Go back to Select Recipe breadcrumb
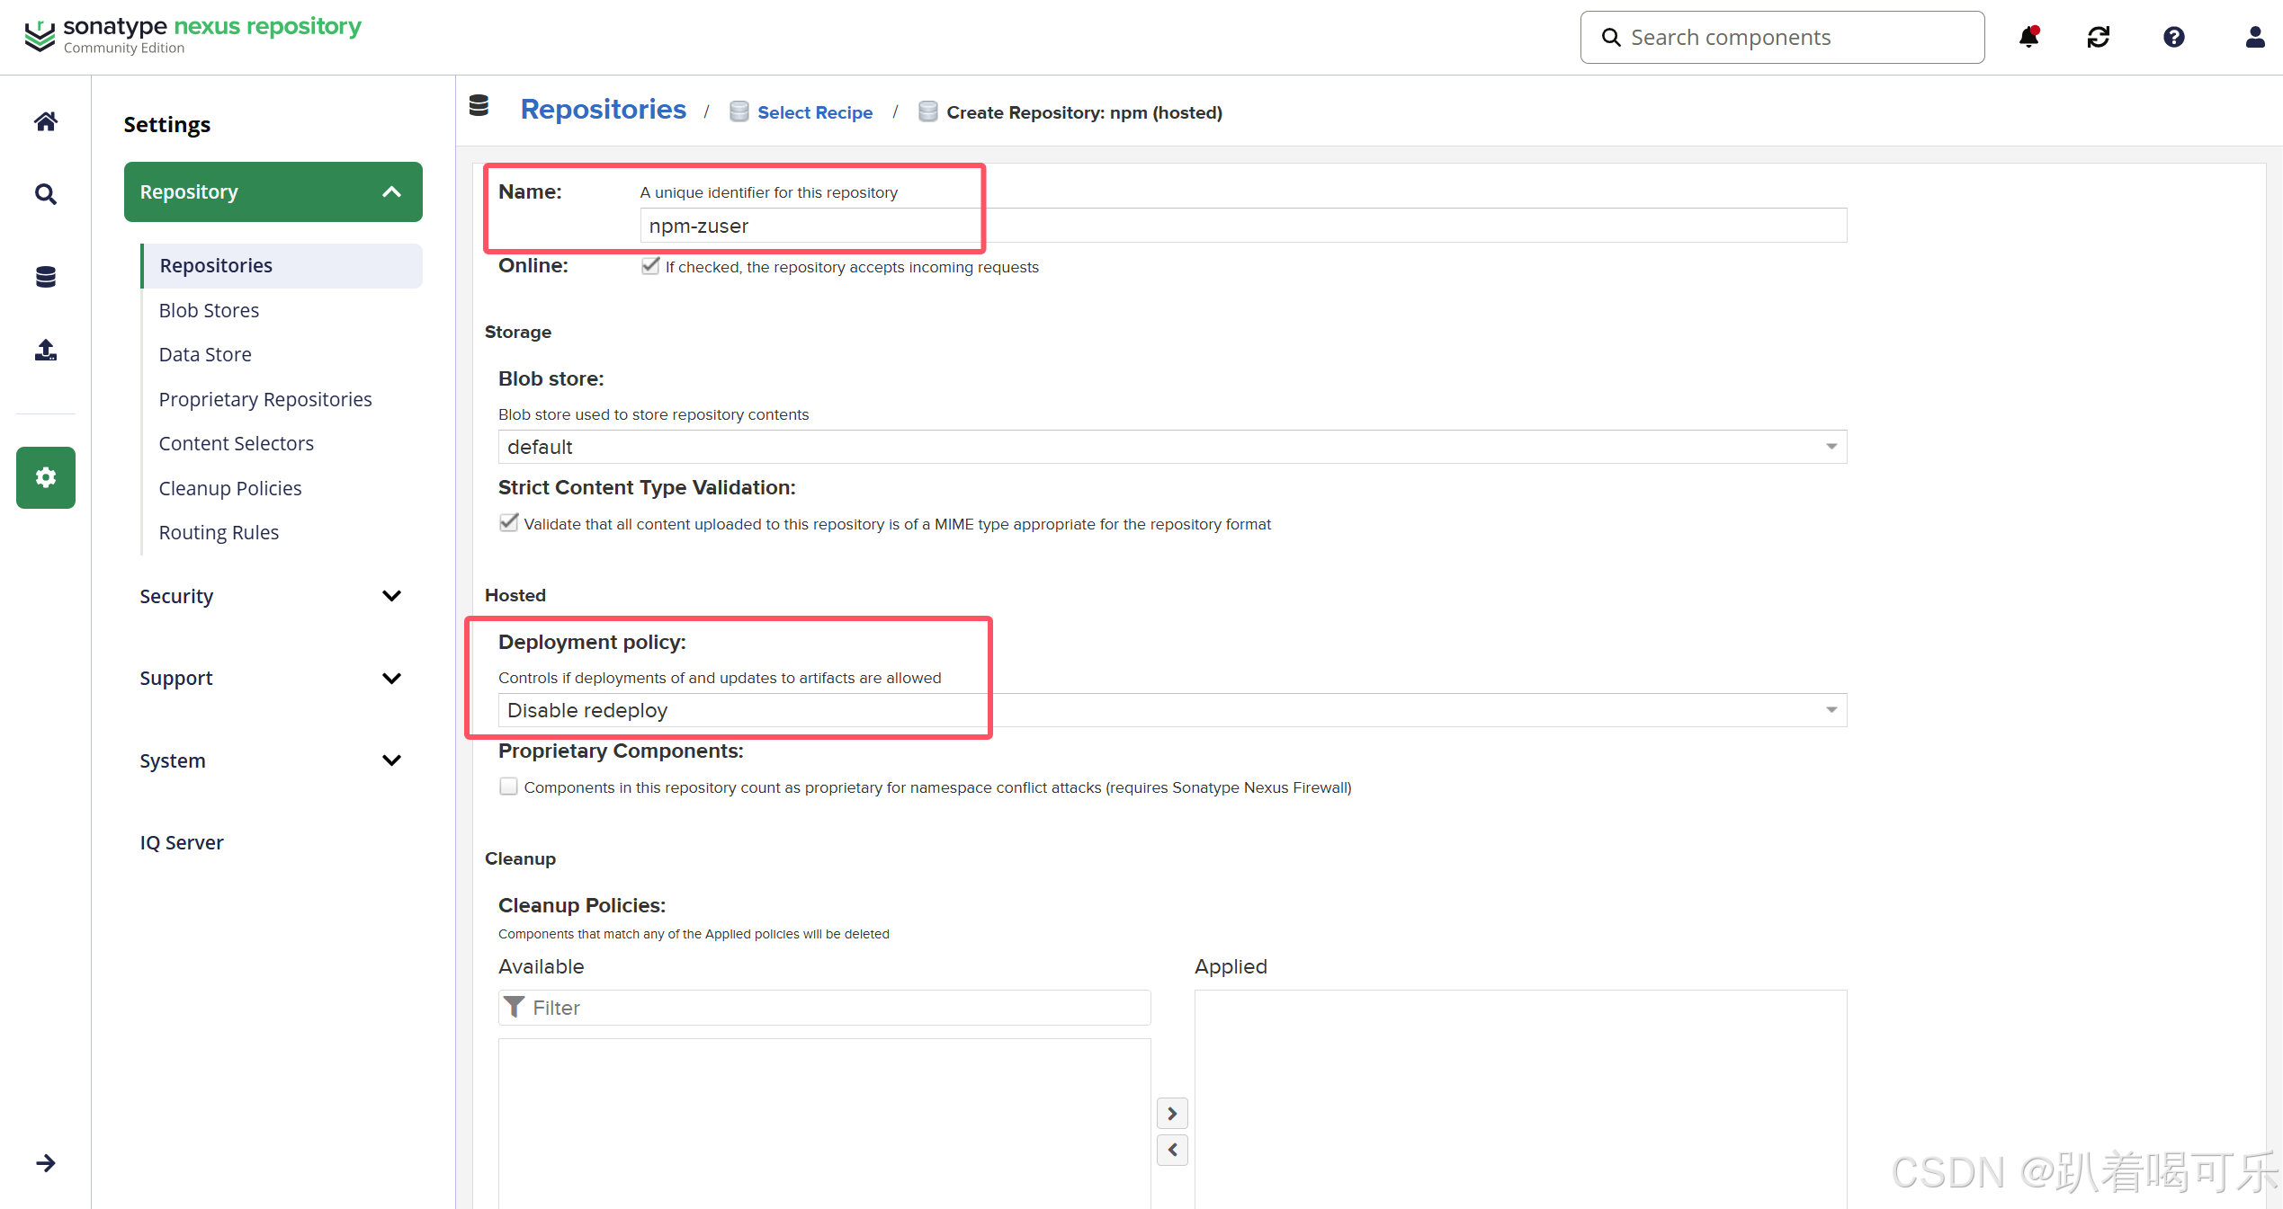Screen dimensions: 2283x1209 click(815, 112)
